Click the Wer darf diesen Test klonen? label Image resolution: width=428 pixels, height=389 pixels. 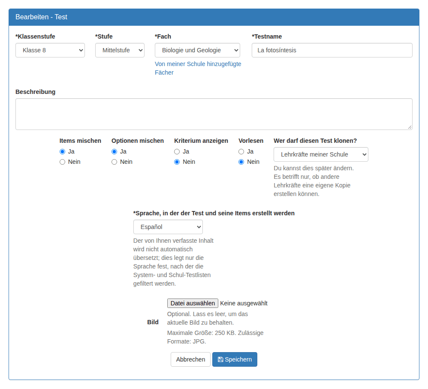[x=315, y=141]
